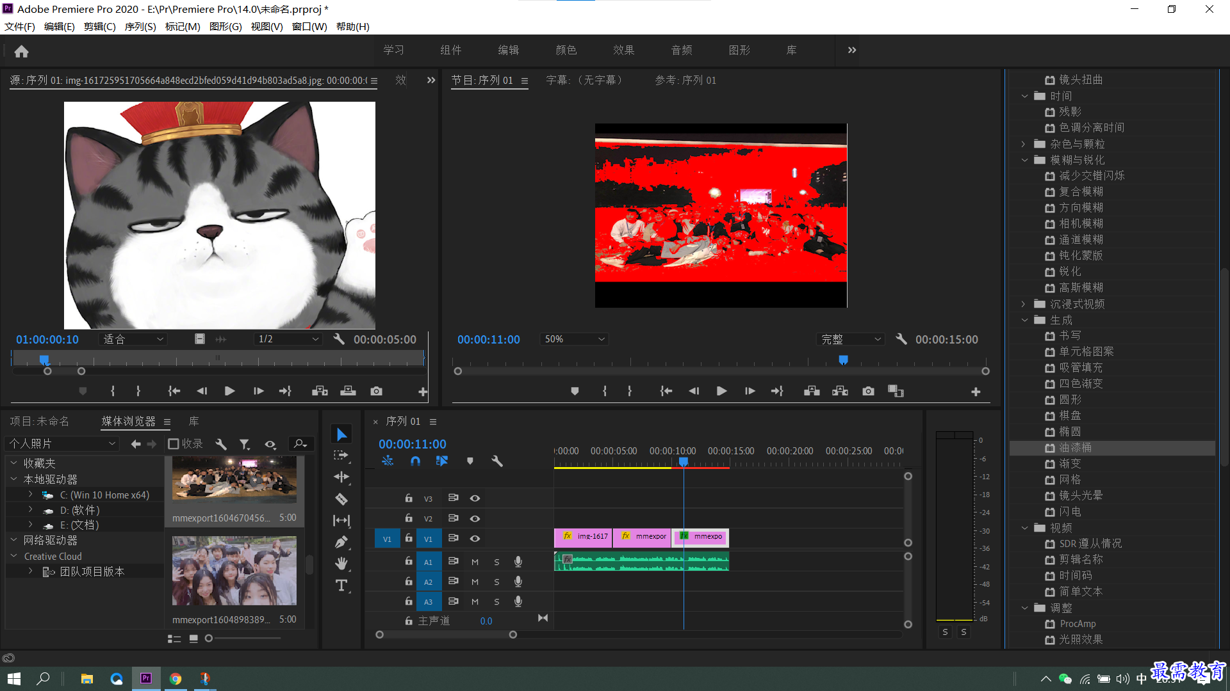Mute track A3
The image size is (1230, 691).
click(x=475, y=602)
